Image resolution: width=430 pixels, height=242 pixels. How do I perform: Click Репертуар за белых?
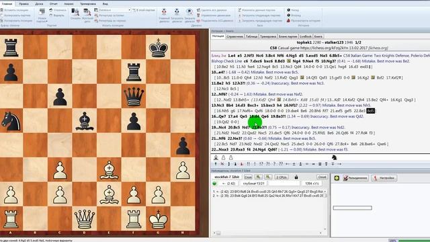[109, 15]
